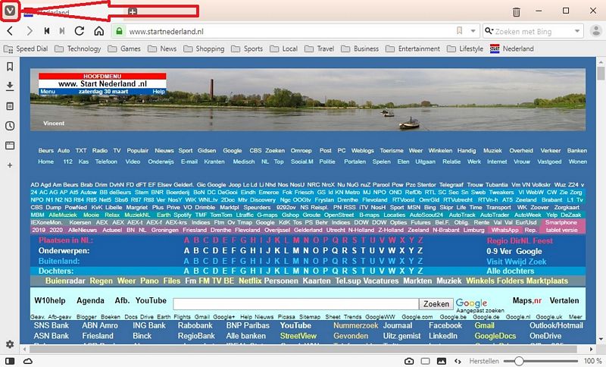This screenshot has width=606, height=367.
Task: Open sync cloud status icon
Action: [x=28, y=361]
